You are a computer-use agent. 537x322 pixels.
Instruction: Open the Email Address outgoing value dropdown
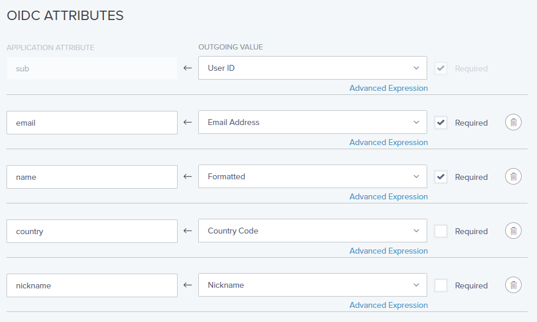point(313,122)
